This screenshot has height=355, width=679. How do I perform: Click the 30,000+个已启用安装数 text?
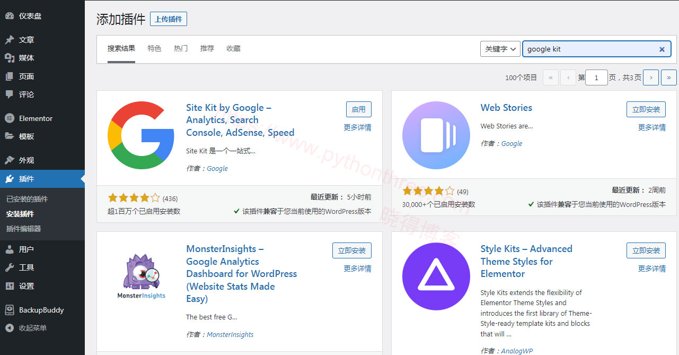[439, 204]
